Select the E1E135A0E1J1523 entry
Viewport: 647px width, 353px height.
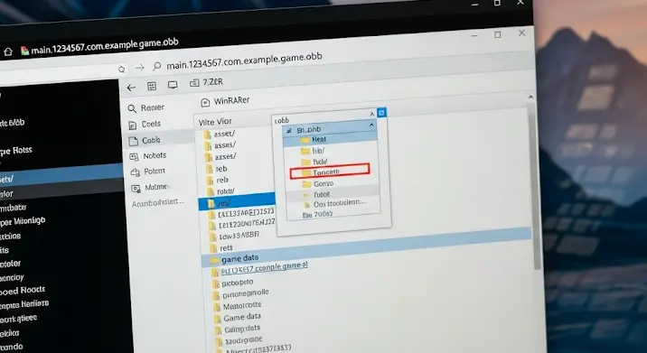(x=241, y=214)
